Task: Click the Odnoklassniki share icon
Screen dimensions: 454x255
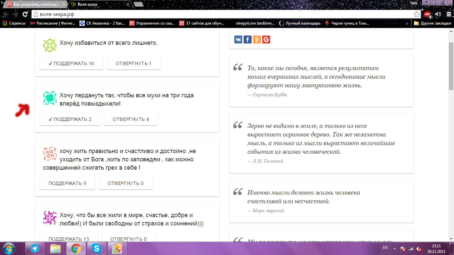Action: (x=257, y=40)
